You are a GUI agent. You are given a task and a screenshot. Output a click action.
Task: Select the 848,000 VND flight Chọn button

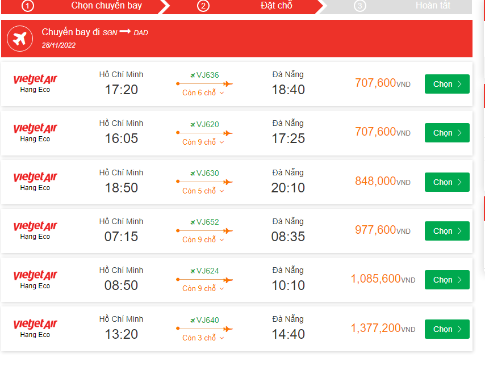point(447,182)
